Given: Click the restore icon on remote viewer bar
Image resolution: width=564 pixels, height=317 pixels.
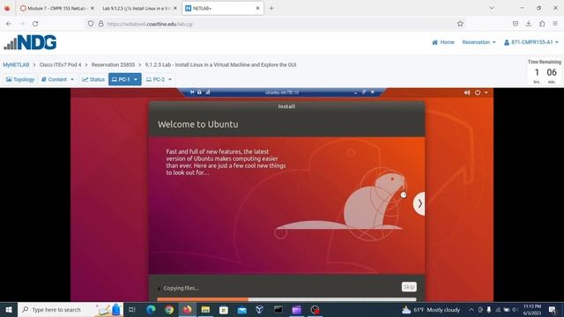Looking at the screenshot, I should point(364,92).
